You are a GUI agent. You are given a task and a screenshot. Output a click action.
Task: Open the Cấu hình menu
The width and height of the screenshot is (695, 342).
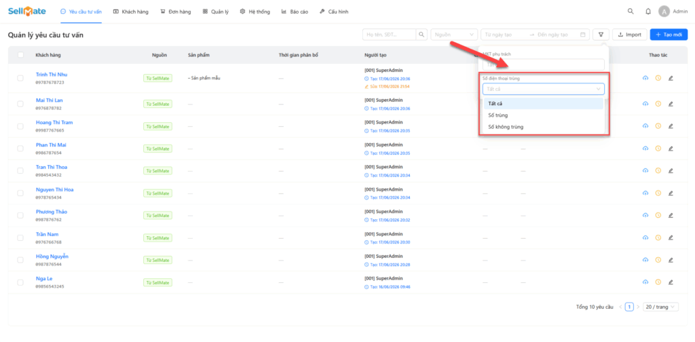coord(334,12)
